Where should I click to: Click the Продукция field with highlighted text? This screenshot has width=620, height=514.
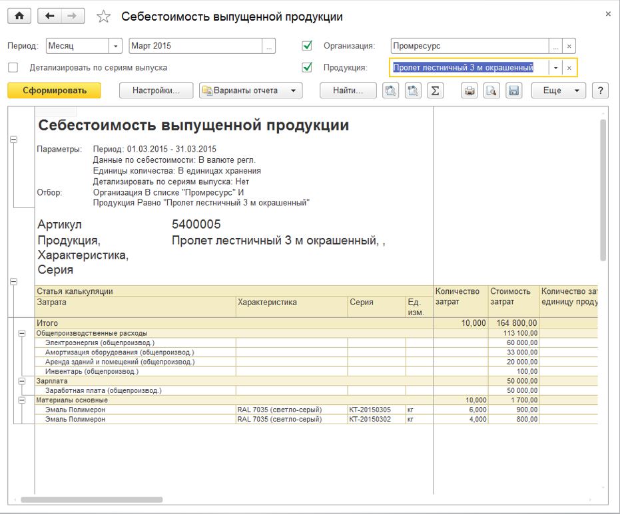(x=469, y=68)
